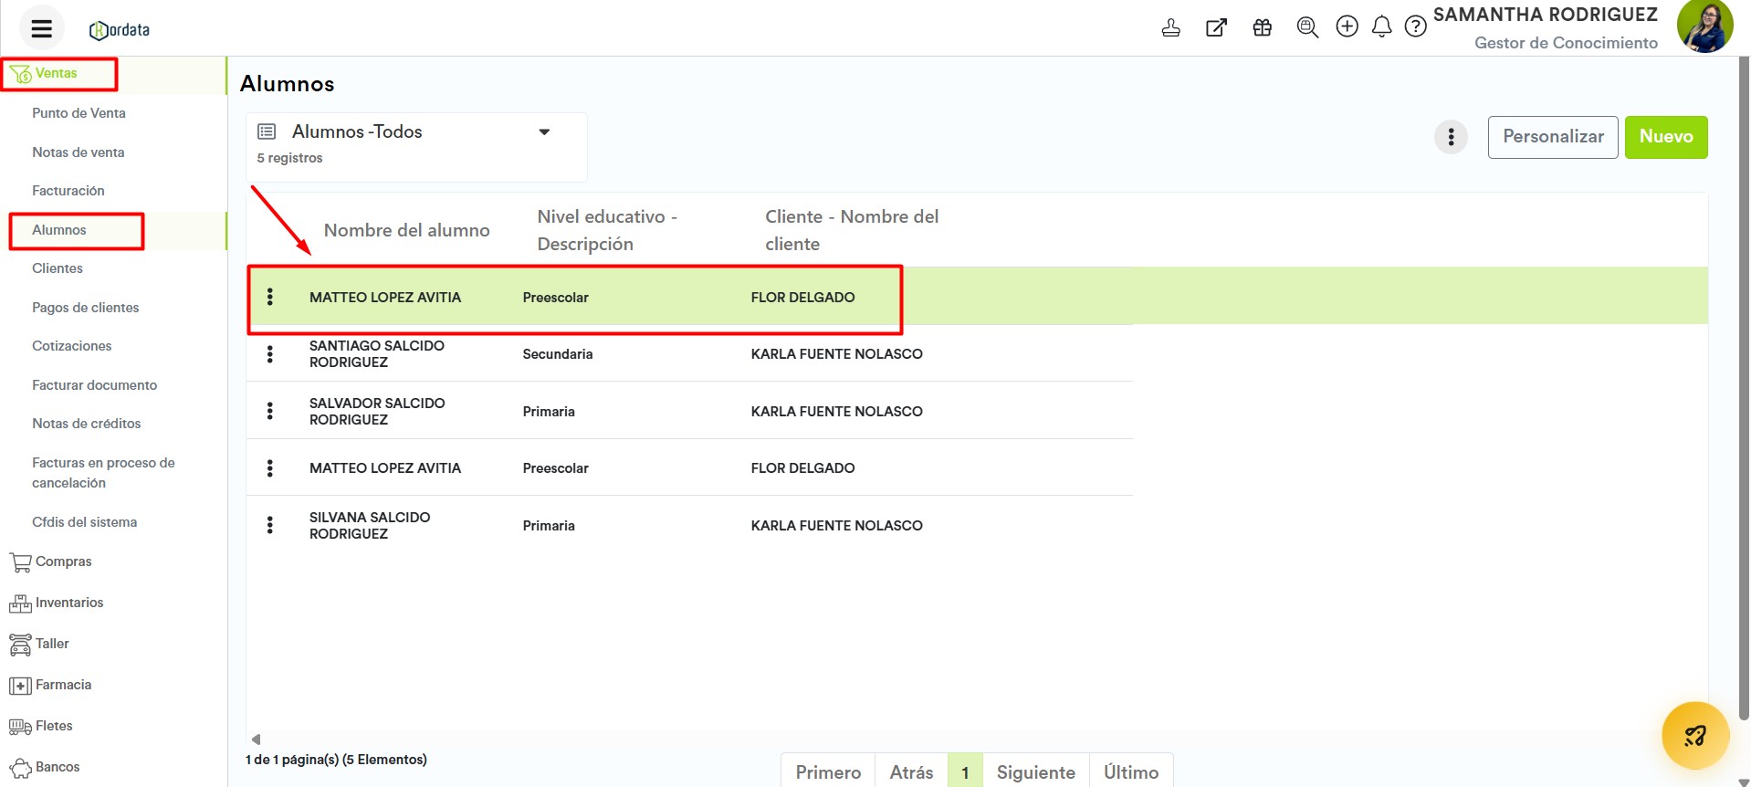Open row menu for SALVADOR SALCIDO RODRIGUEZ
Viewport: 1751px width, 787px height.
[269, 411]
